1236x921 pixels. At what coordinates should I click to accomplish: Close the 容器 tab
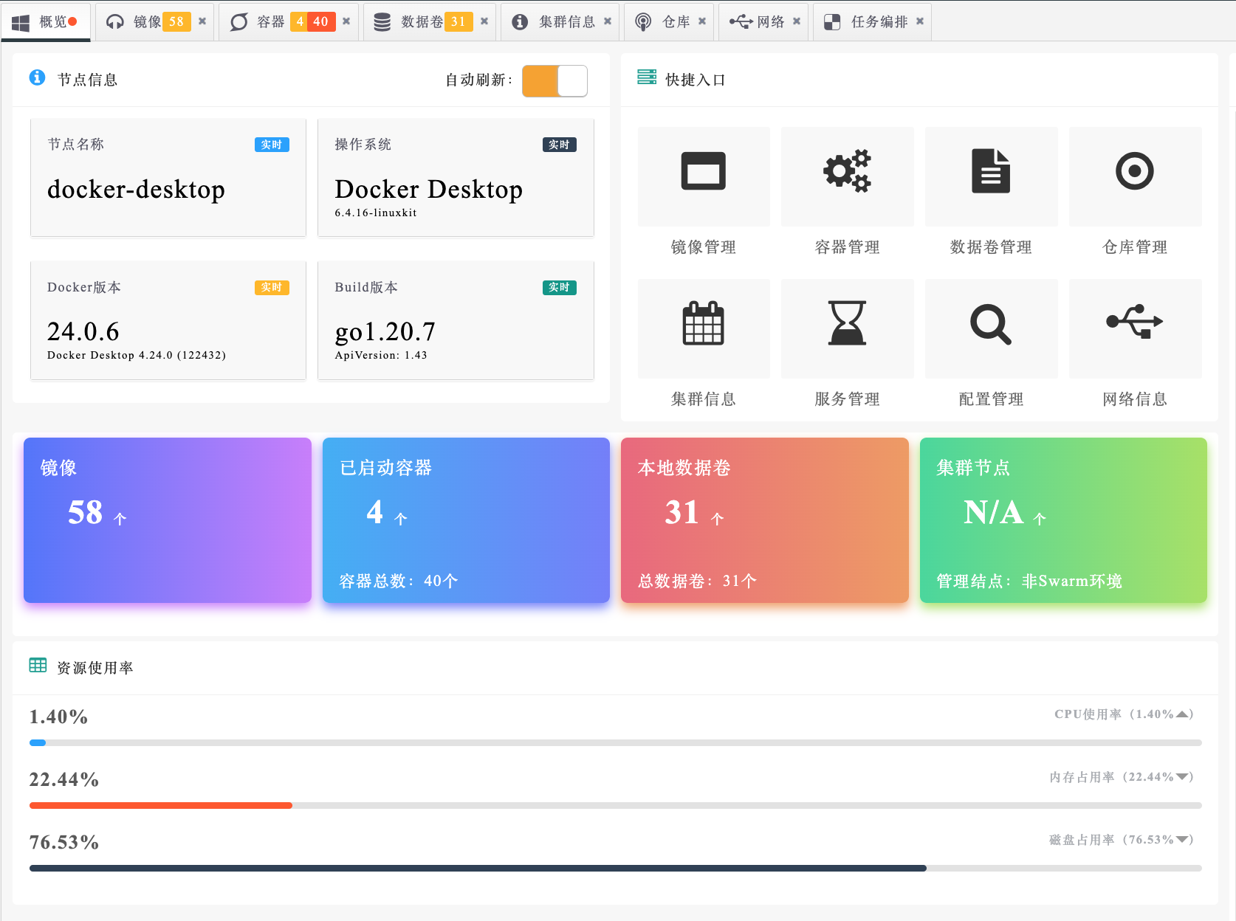pos(346,21)
